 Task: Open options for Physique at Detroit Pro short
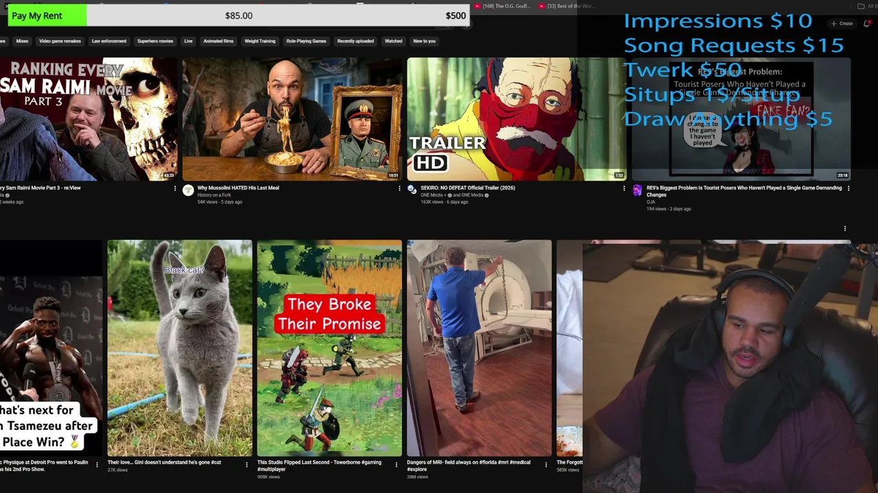97,464
